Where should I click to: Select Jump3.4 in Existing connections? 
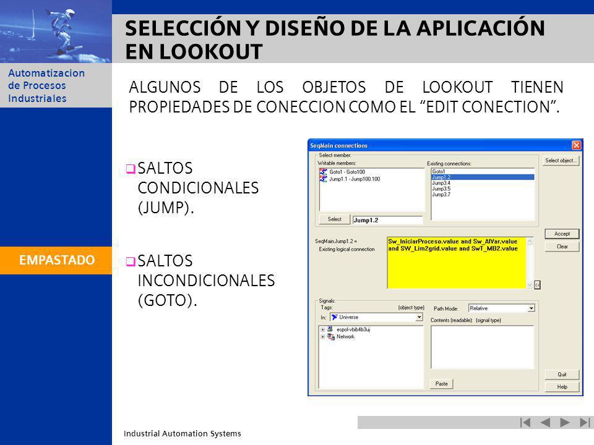tap(441, 183)
